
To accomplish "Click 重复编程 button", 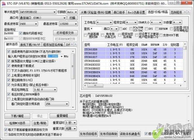I will pos(62,116).
